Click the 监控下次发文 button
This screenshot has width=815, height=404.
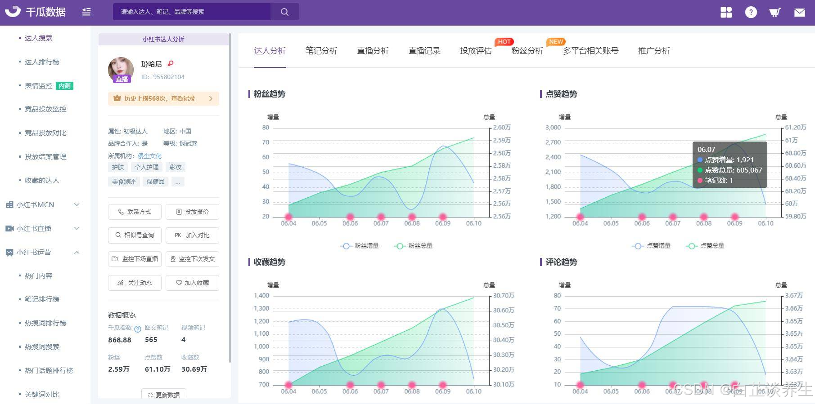click(192, 259)
